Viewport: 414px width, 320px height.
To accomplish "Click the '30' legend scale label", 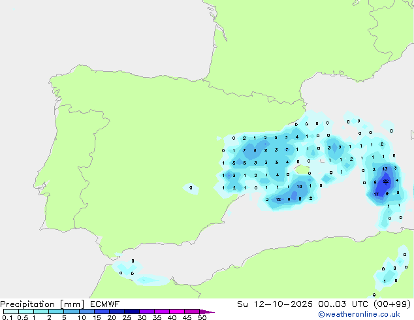I will pyautogui.click(x=142, y=317).
